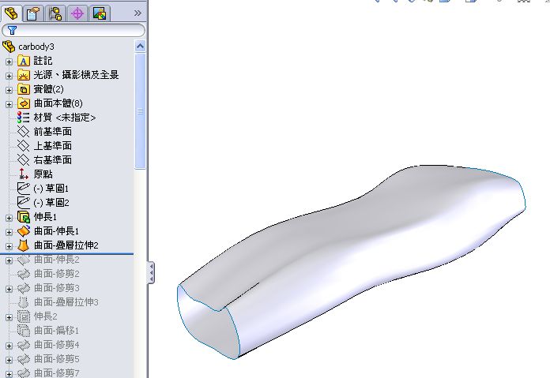The width and height of the screenshot is (550, 378).
Task: Click the 伸長1 extrude feature icon
Action: pos(24,217)
